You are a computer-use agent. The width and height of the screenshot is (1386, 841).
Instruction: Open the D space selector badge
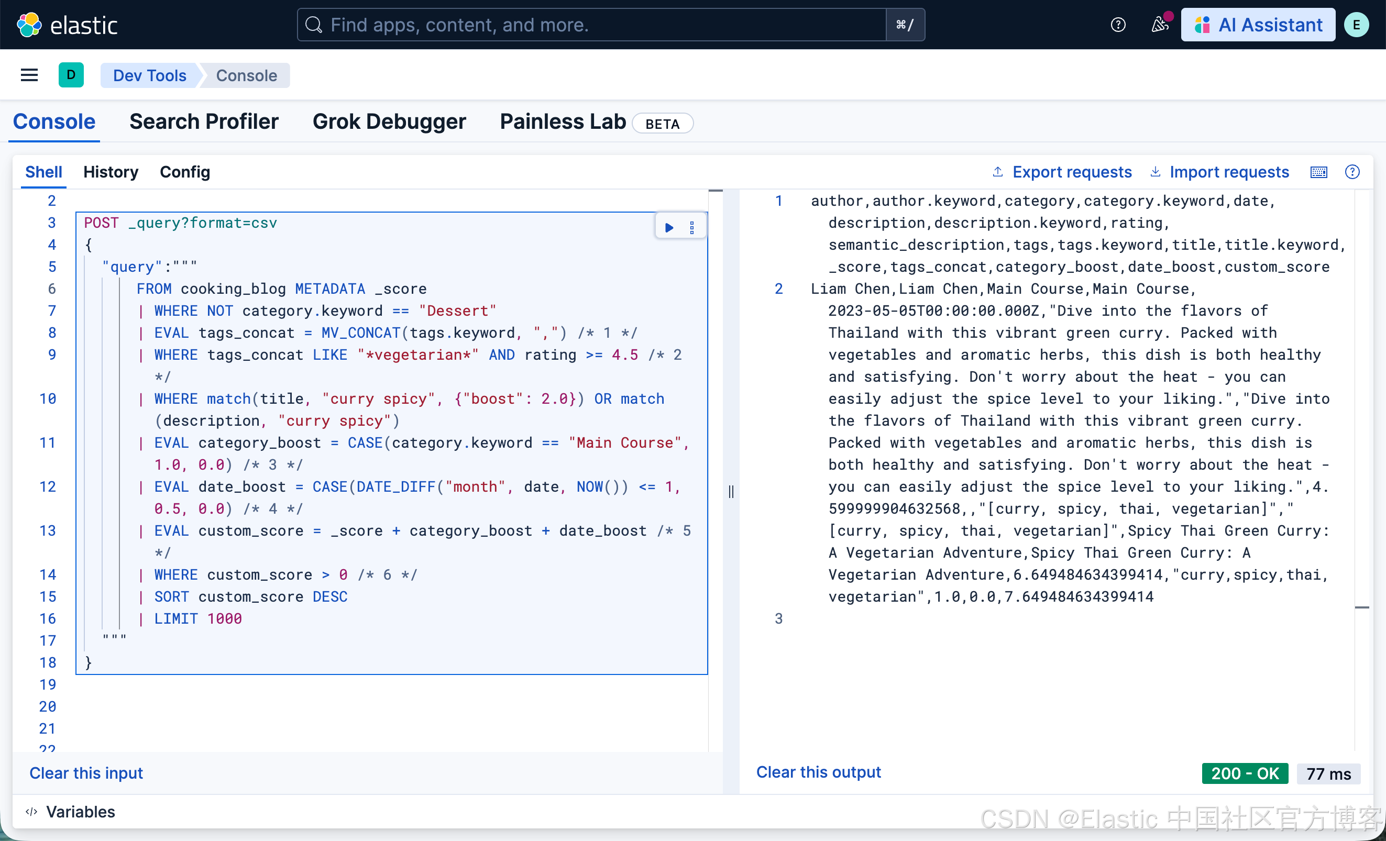71,75
